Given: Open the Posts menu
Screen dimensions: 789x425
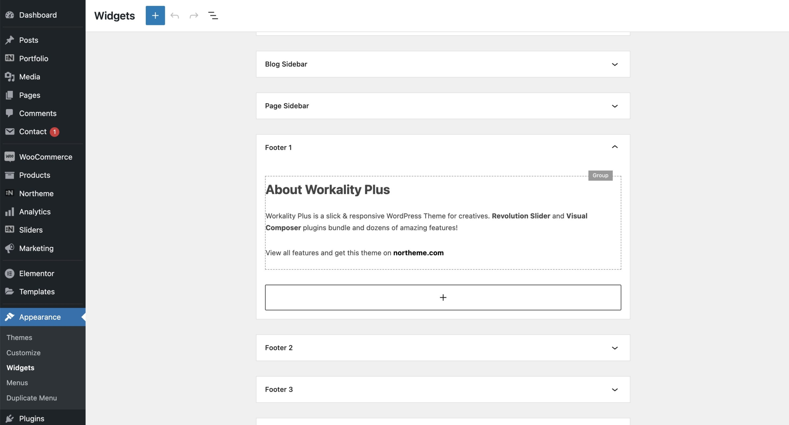Looking at the screenshot, I should [29, 40].
